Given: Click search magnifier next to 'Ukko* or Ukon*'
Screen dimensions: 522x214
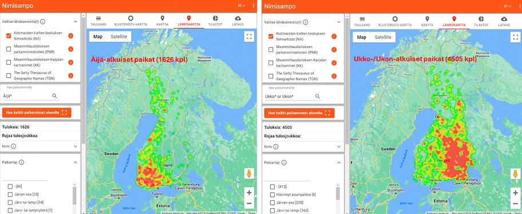Looking at the screenshot, I should pyautogui.click(x=318, y=97).
